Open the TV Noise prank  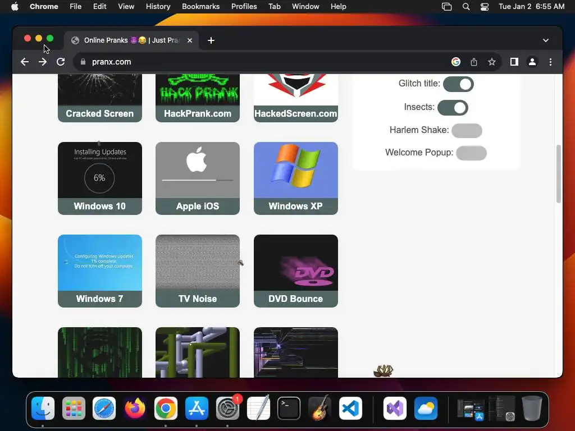click(x=198, y=271)
